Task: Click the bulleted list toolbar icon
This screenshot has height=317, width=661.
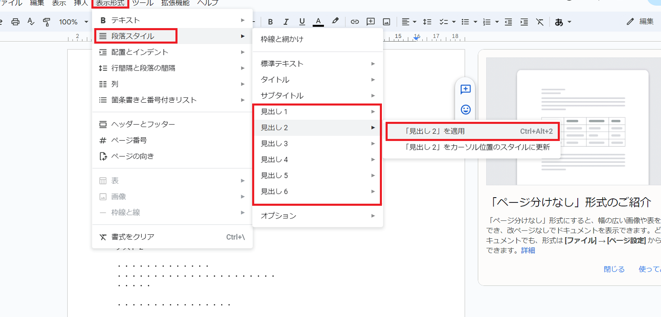Action: click(x=465, y=22)
